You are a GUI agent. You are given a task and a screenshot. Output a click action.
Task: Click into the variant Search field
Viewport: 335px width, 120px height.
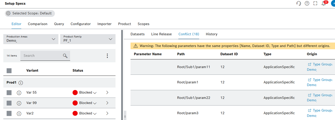click(x=41, y=56)
